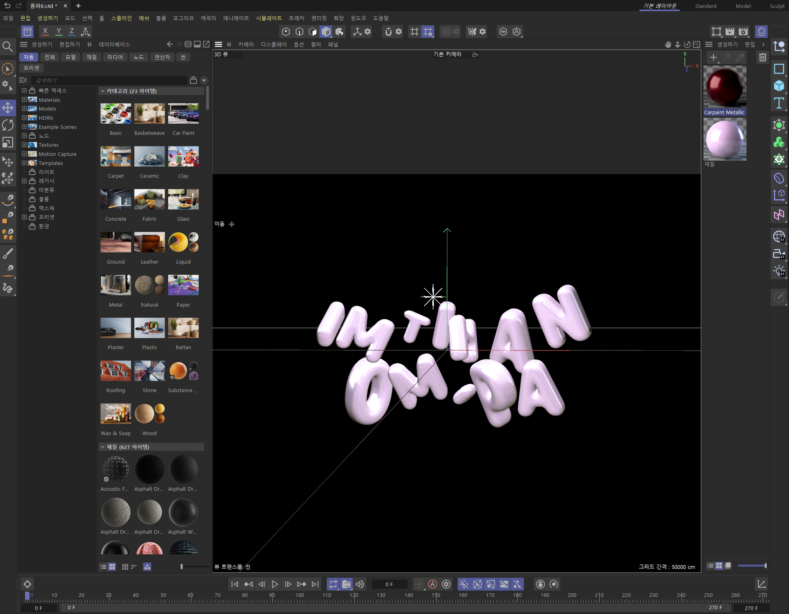Select Polygons mode icon in top toolbar
This screenshot has width=789, height=614.
tap(313, 32)
